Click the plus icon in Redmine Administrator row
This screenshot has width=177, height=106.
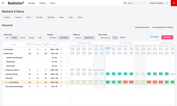(67, 58)
